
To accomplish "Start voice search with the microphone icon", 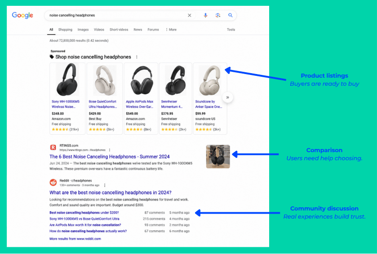I will pyautogui.click(x=205, y=15).
